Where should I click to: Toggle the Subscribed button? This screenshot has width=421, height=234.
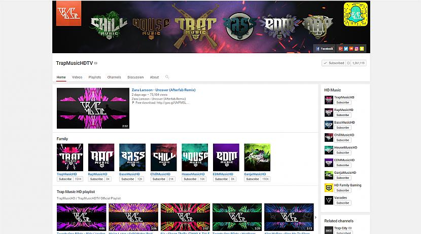(333, 63)
